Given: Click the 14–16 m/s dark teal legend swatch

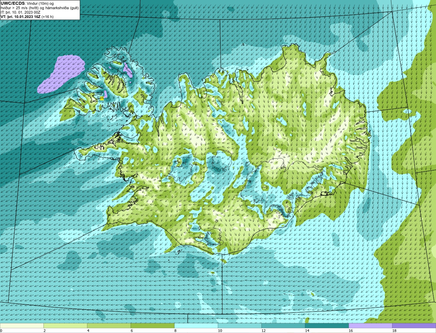Looking at the screenshot, I should pos(327,326).
